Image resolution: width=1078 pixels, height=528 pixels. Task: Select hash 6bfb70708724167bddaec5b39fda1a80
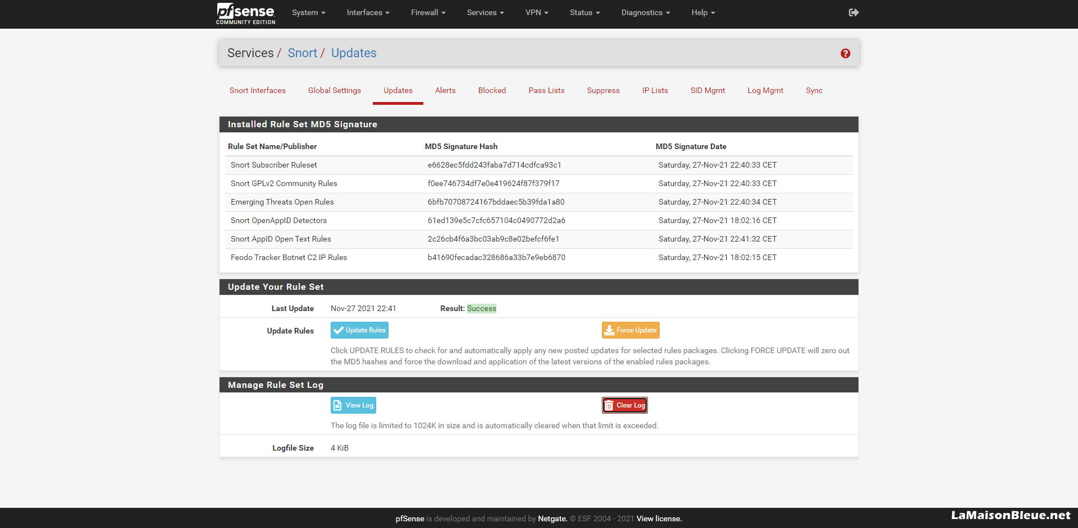coord(496,202)
